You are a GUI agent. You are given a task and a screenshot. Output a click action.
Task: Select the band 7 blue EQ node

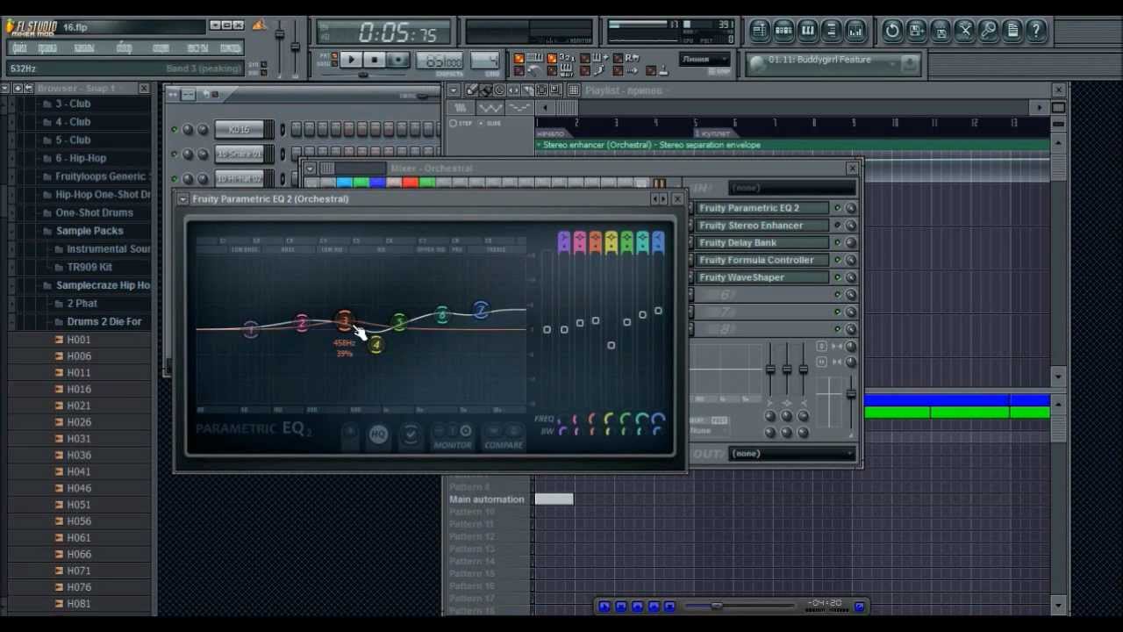pyautogui.click(x=481, y=310)
